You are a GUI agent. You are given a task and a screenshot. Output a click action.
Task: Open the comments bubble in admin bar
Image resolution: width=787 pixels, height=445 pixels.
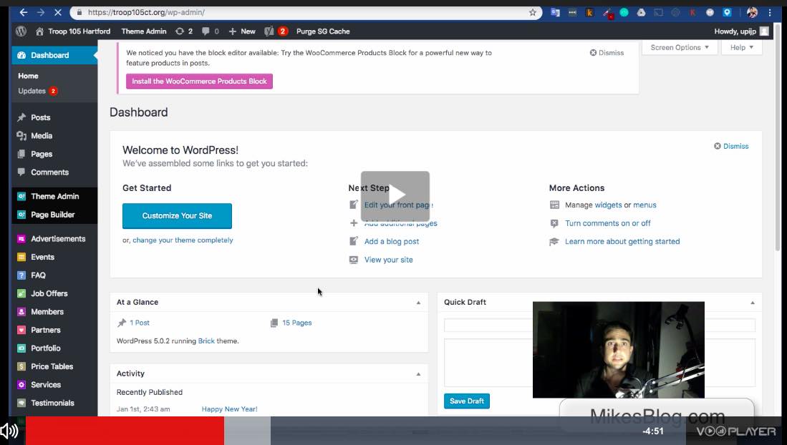pyautogui.click(x=210, y=31)
